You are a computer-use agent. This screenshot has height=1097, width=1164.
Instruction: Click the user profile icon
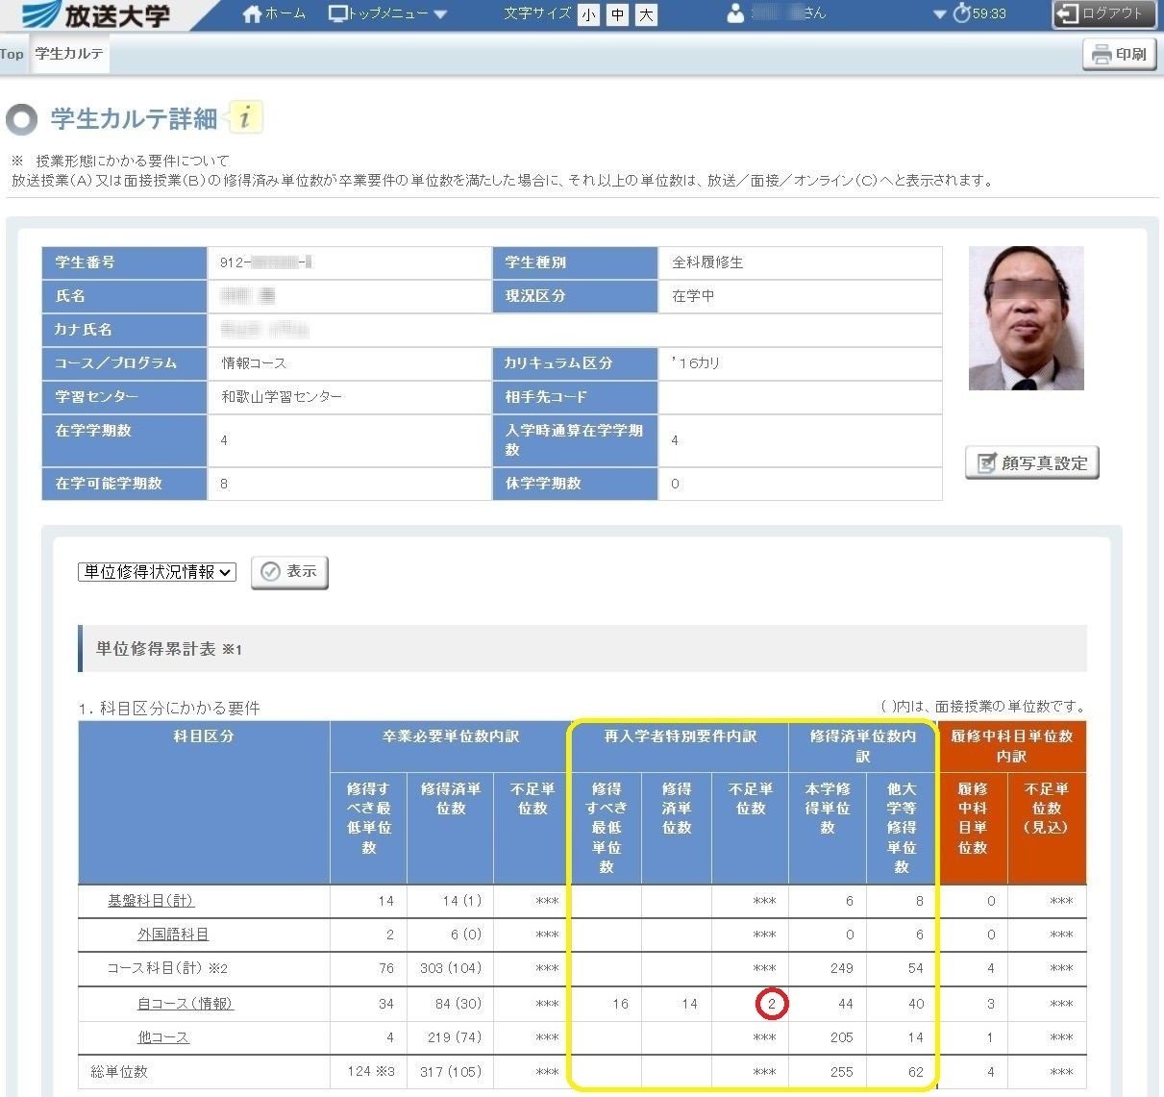pyautogui.click(x=735, y=13)
